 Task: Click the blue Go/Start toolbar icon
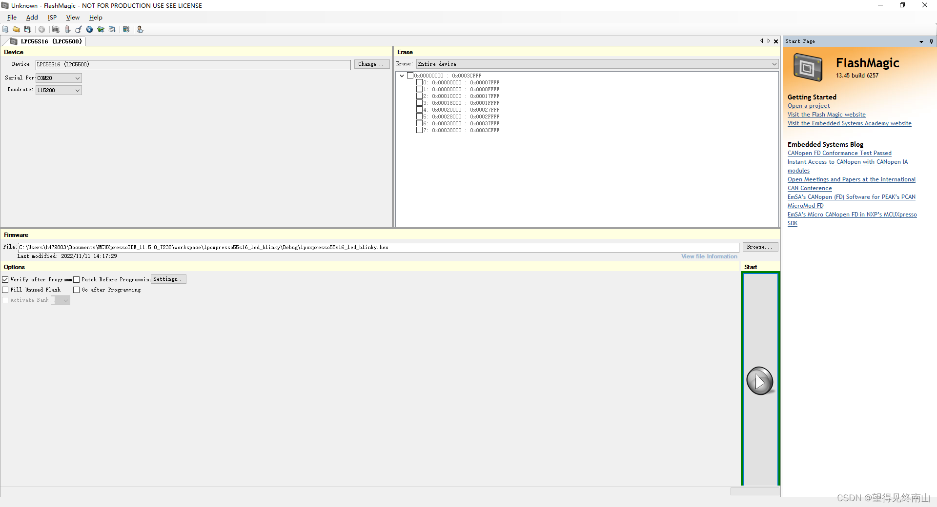[89, 29]
